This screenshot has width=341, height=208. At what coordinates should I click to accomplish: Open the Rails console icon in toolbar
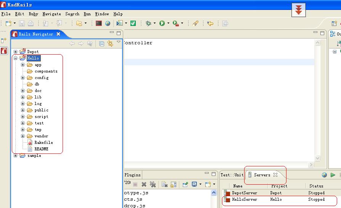point(99,23)
